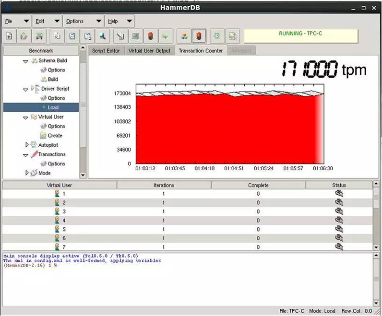Click the Virtual User column header

tap(60, 185)
